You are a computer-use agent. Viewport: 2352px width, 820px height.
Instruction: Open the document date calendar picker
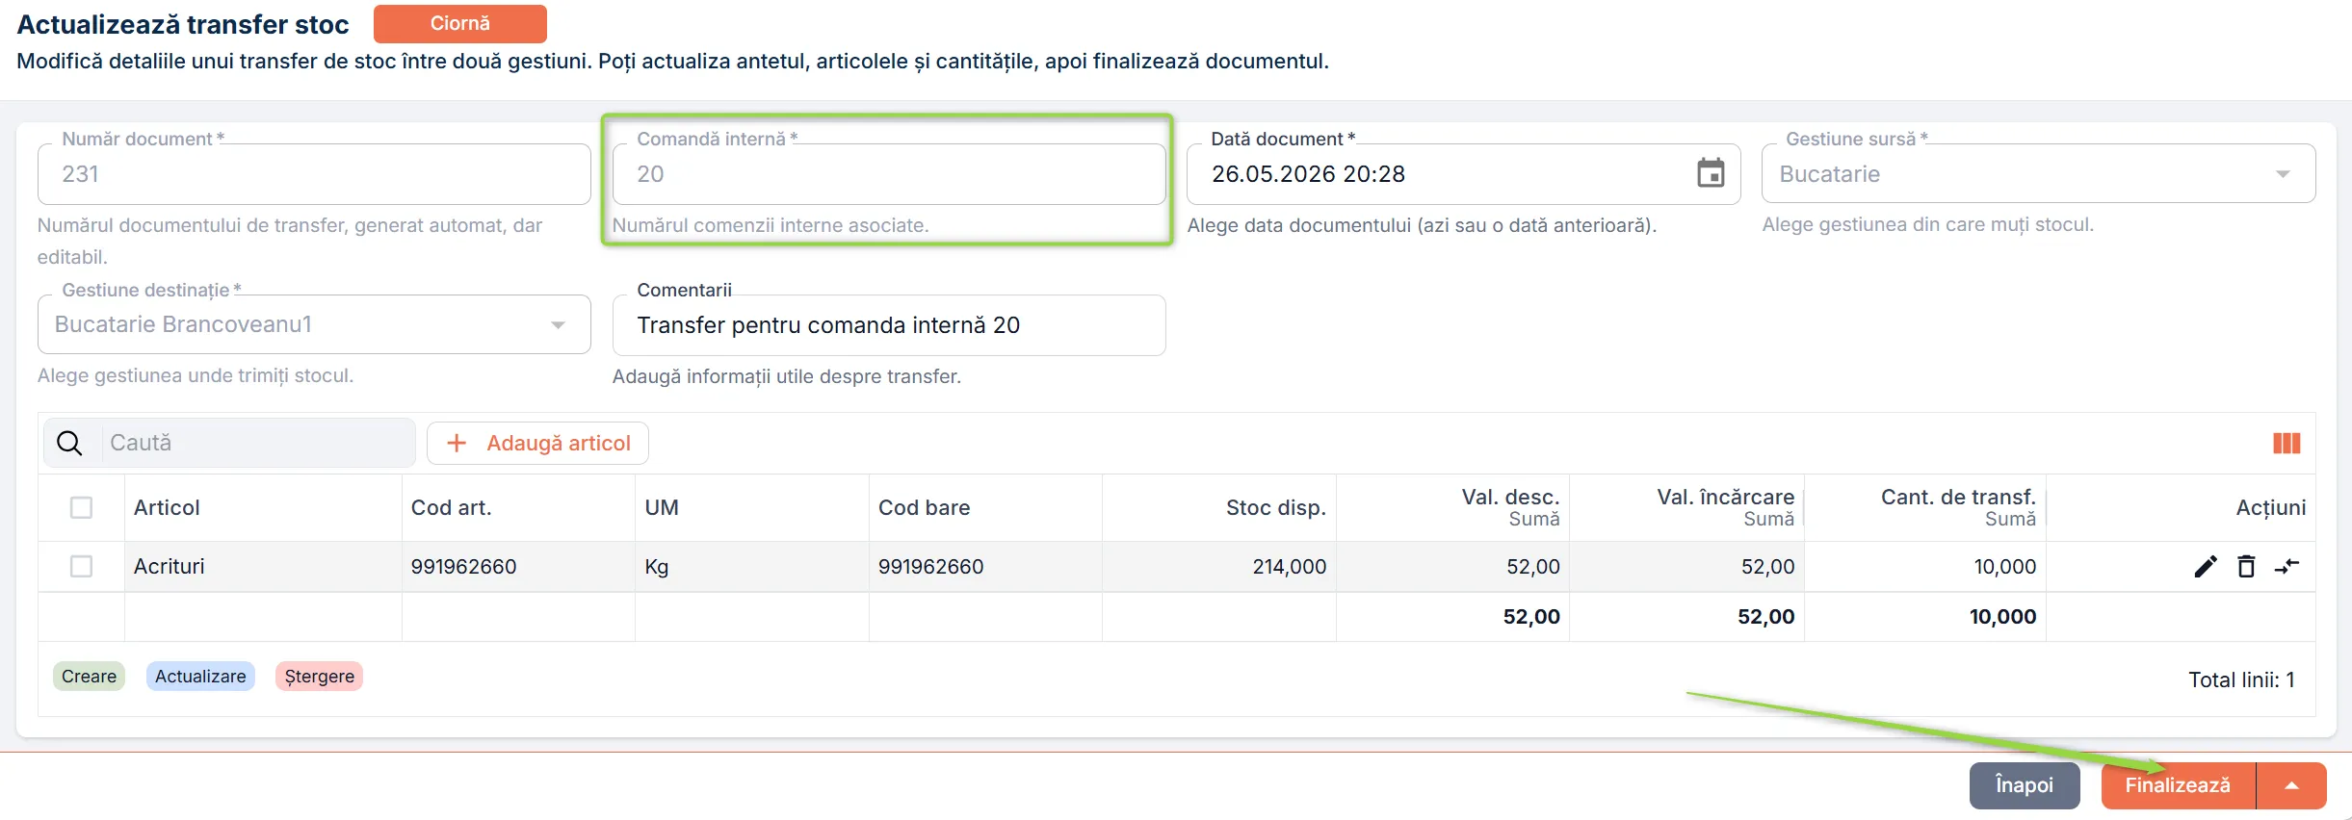tap(1711, 173)
